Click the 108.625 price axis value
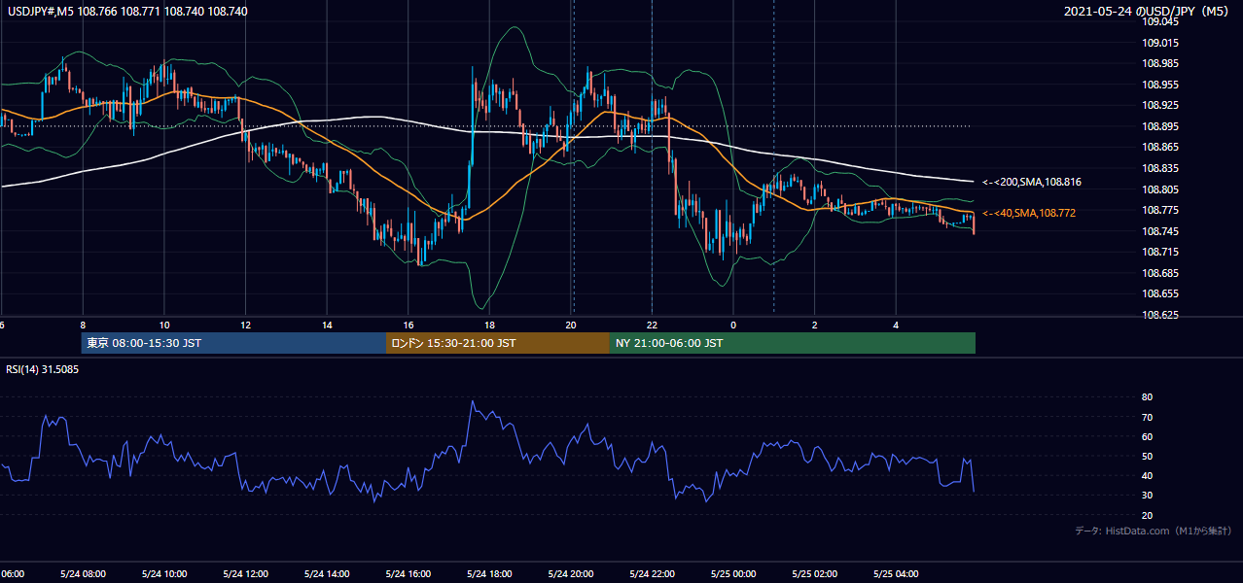 pos(1161,315)
